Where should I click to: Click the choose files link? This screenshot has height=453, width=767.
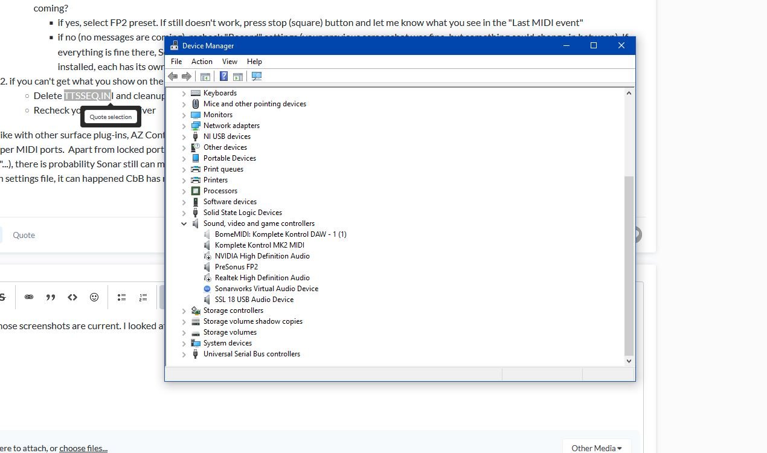83,448
